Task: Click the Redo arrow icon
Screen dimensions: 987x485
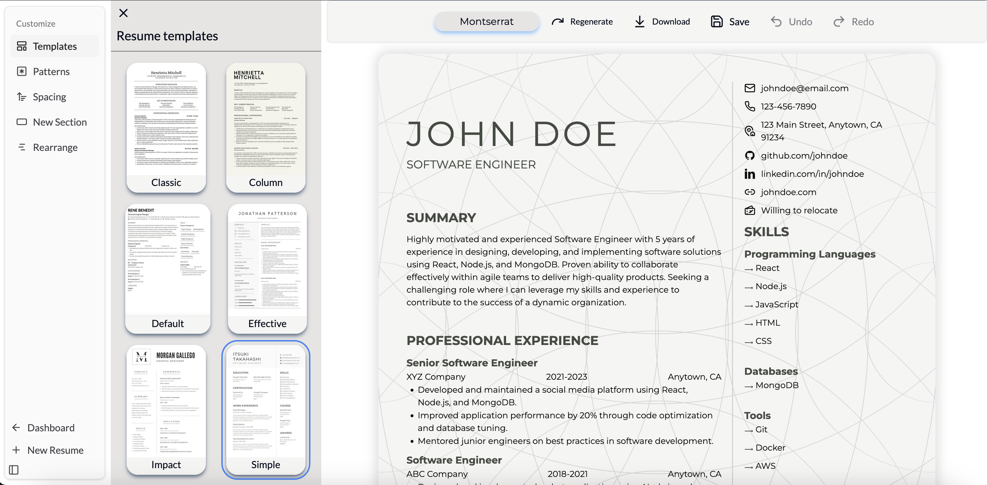Action: 839,21
